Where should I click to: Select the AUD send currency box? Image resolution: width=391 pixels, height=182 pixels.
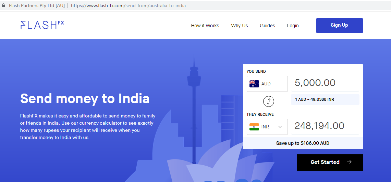pos(267,84)
